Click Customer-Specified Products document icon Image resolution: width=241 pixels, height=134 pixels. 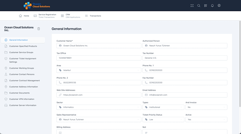tap(6, 46)
